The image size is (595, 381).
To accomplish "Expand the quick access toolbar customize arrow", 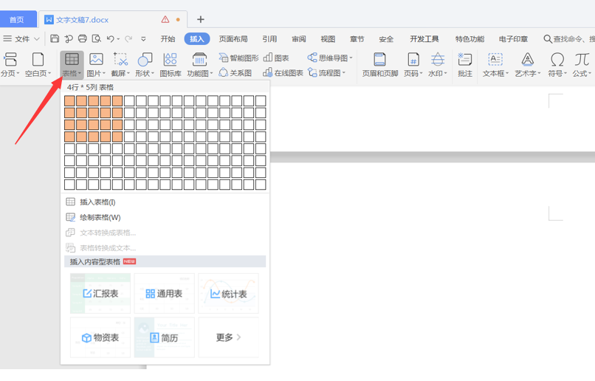I will click(x=143, y=38).
